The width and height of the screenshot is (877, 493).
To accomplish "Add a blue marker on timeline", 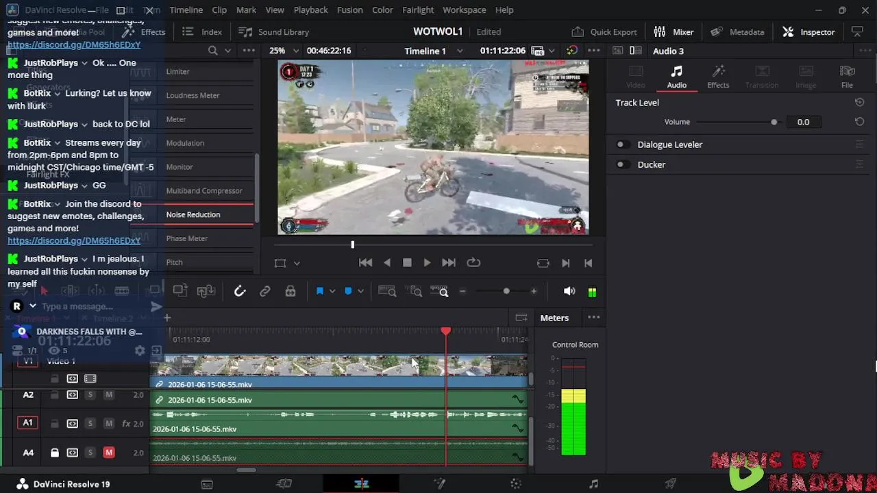I will pyautogui.click(x=348, y=291).
